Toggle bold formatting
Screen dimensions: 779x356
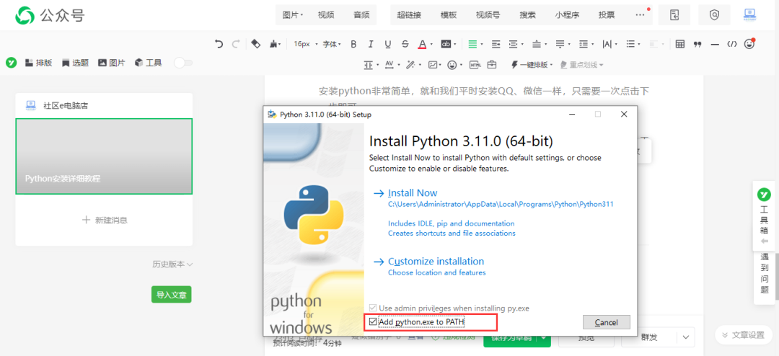point(353,44)
